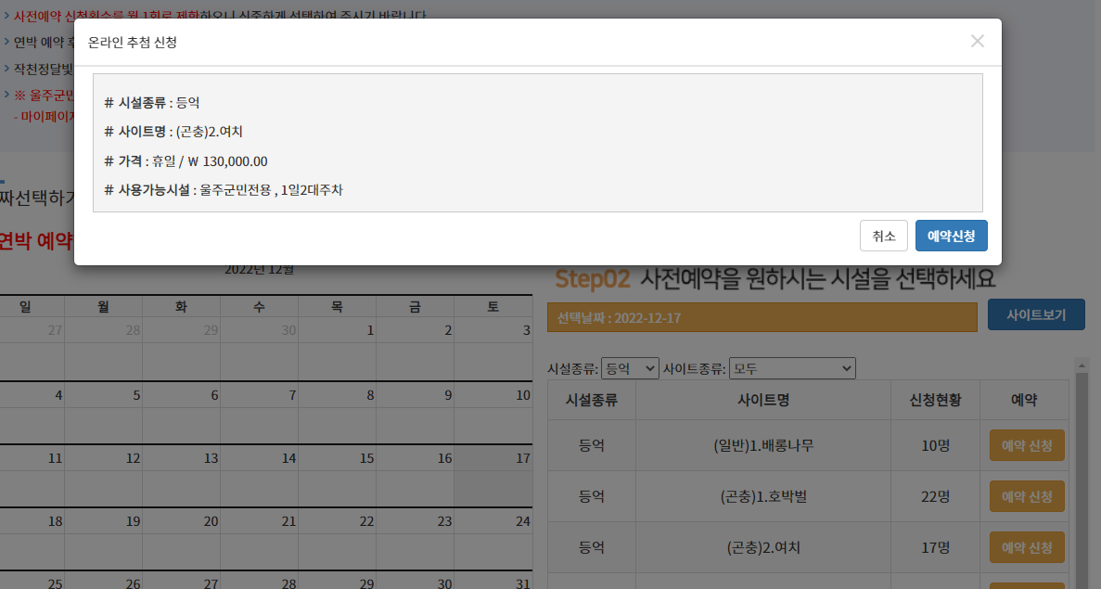Click the (곤충)1.호박벌 site name
This screenshot has height=589, width=1101.
(x=763, y=496)
